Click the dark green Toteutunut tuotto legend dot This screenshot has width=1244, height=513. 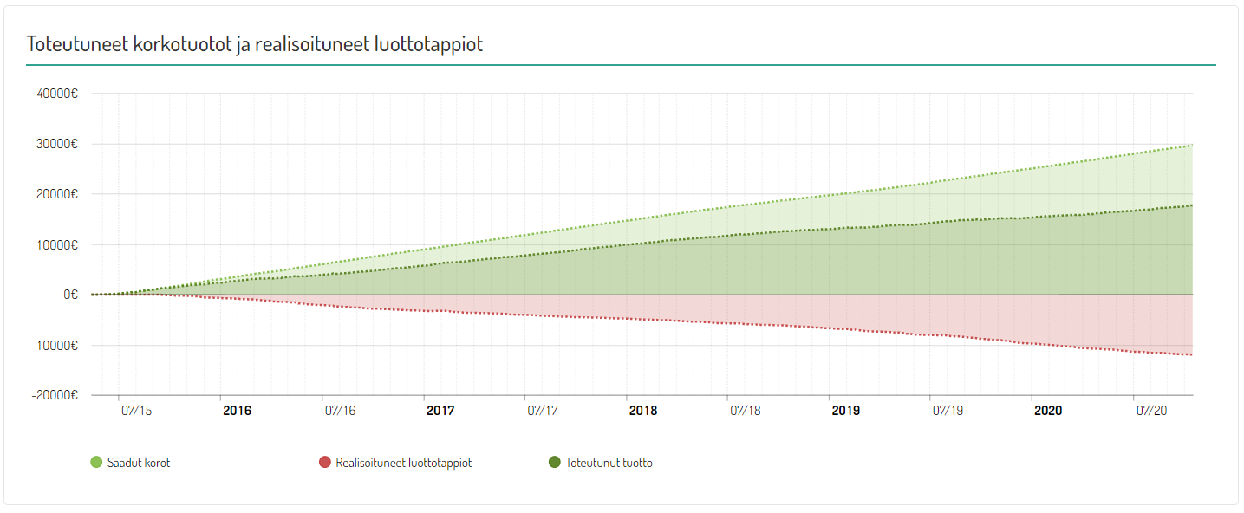(x=555, y=463)
